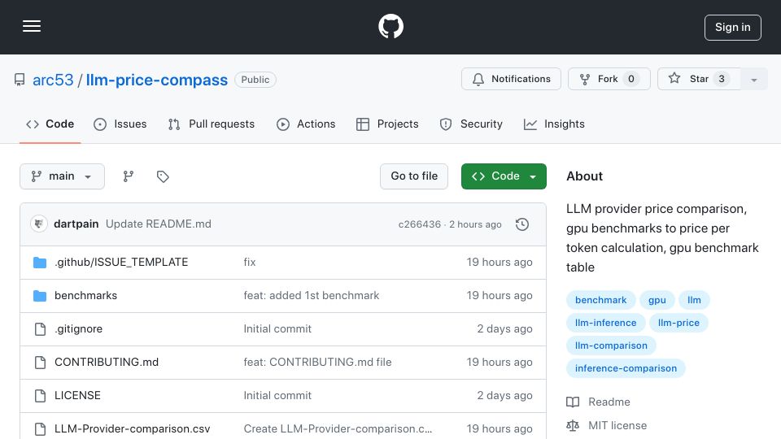
Task: Fork this repository
Action: [609, 79]
